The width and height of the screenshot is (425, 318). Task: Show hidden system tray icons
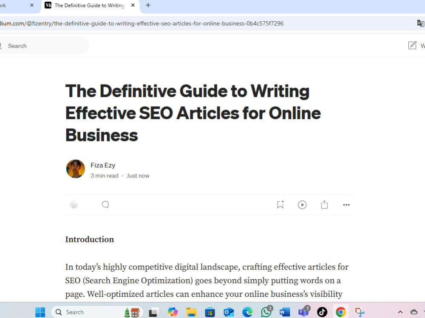[400, 312]
